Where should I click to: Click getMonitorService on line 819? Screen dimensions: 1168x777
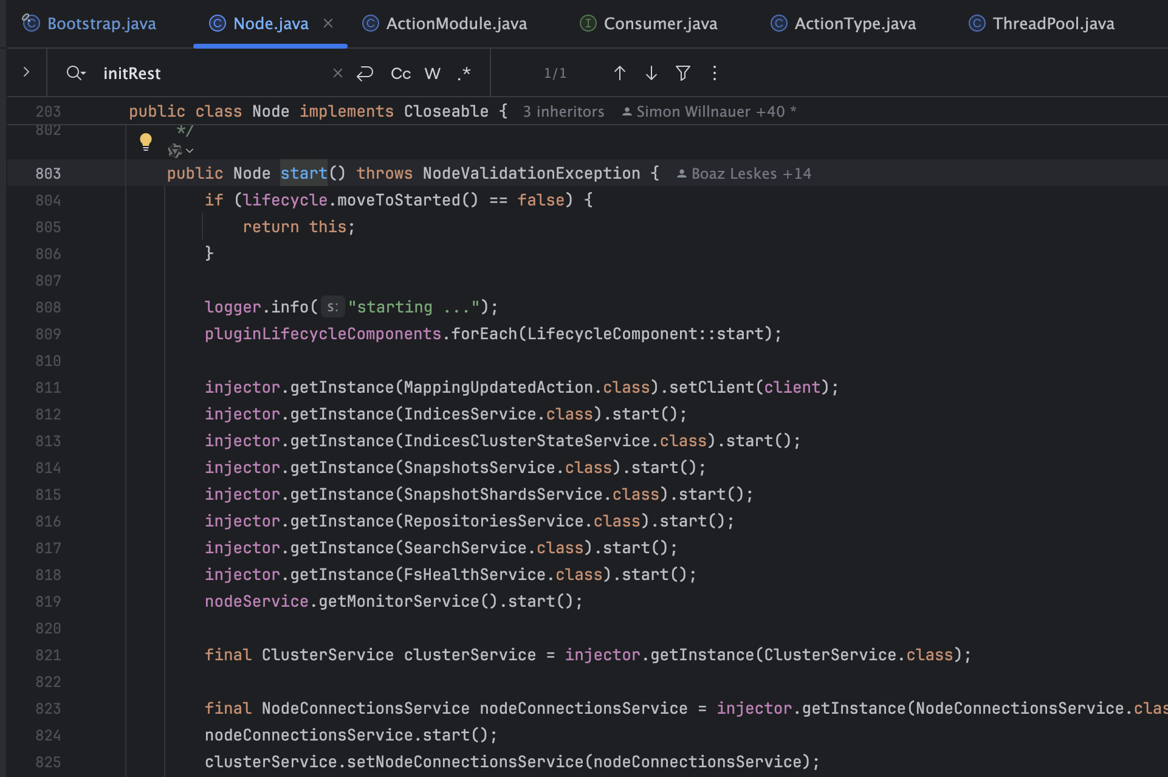(399, 601)
